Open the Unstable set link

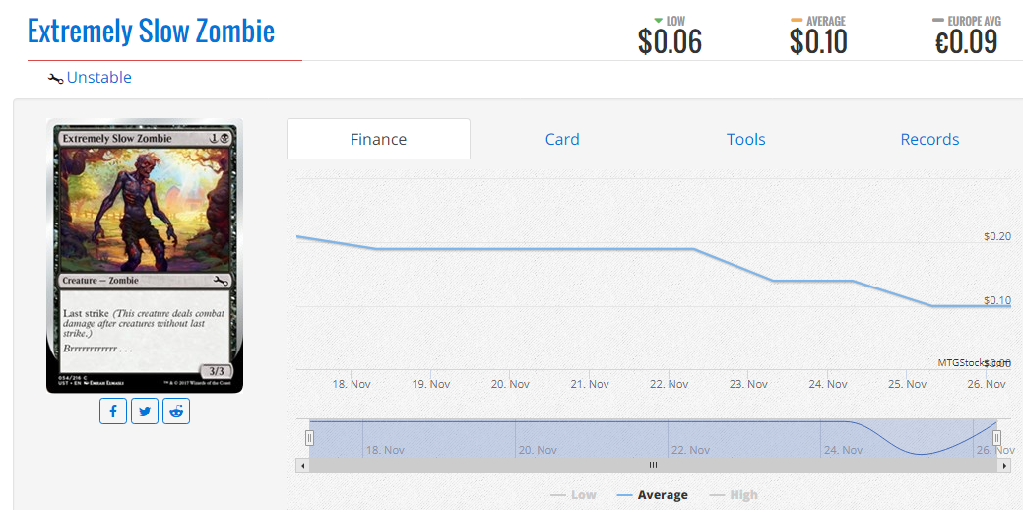point(99,78)
